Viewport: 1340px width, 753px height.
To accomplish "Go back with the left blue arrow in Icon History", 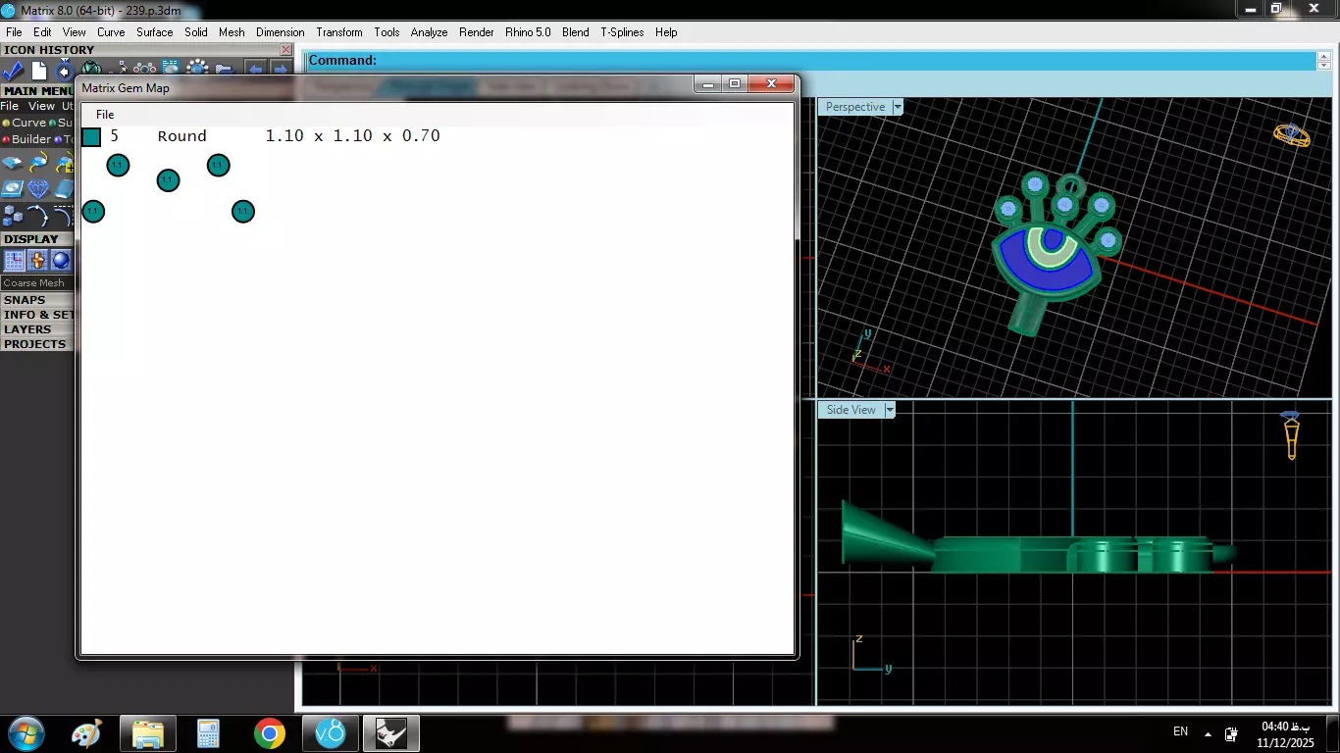I will pos(255,70).
